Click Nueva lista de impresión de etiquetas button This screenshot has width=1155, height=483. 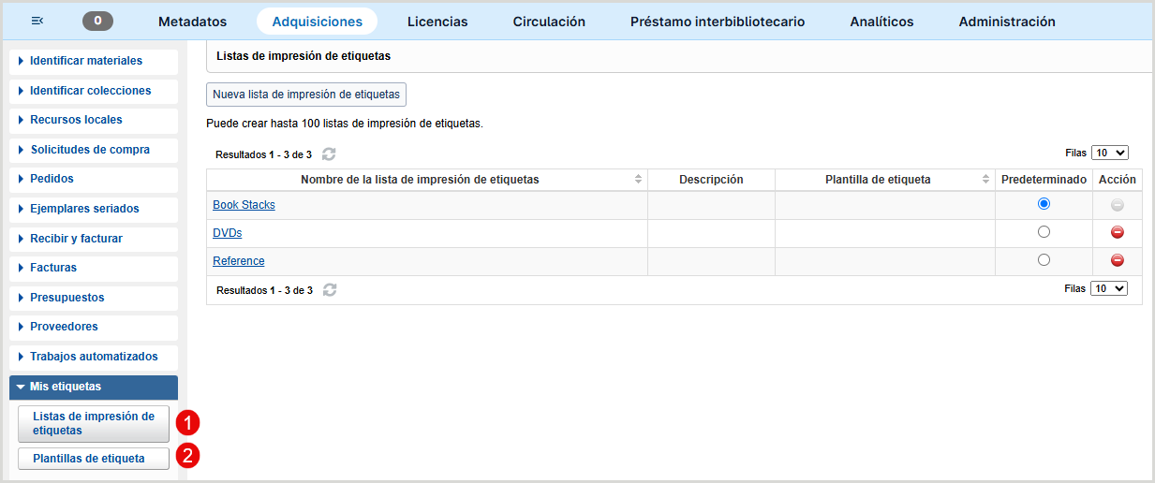[x=306, y=95]
